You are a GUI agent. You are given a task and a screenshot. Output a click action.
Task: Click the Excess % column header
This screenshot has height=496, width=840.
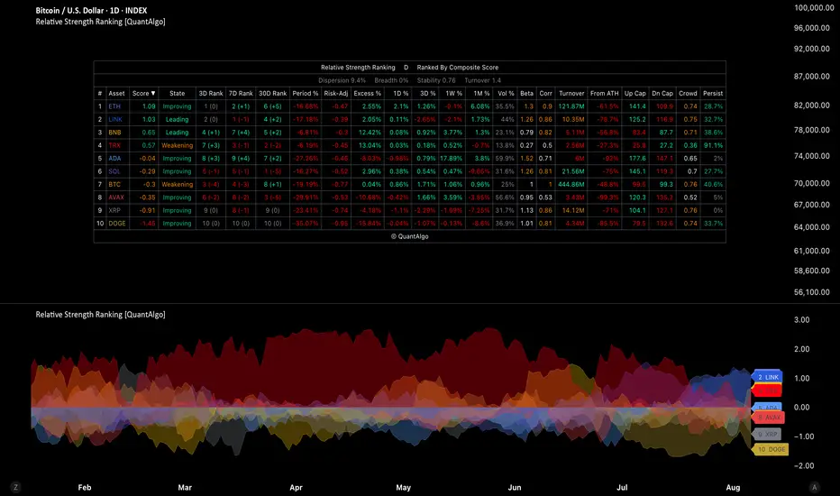368,93
